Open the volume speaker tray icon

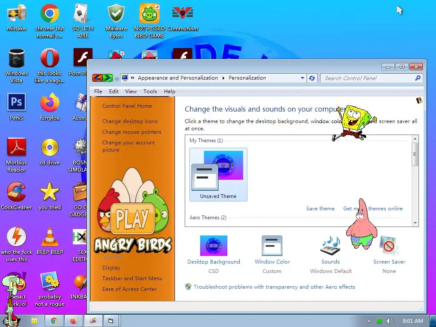coord(390,321)
